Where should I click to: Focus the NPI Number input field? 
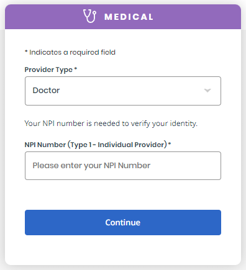(x=123, y=166)
